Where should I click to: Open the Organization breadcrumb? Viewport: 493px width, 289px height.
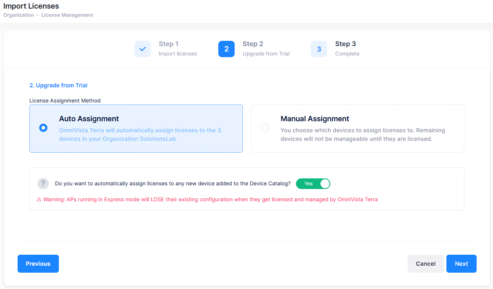19,15
